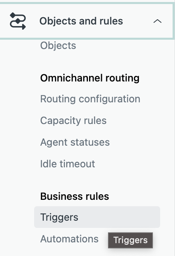Select the Objects and rules heading text
The width and height of the screenshot is (175, 256).
click(x=81, y=21)
